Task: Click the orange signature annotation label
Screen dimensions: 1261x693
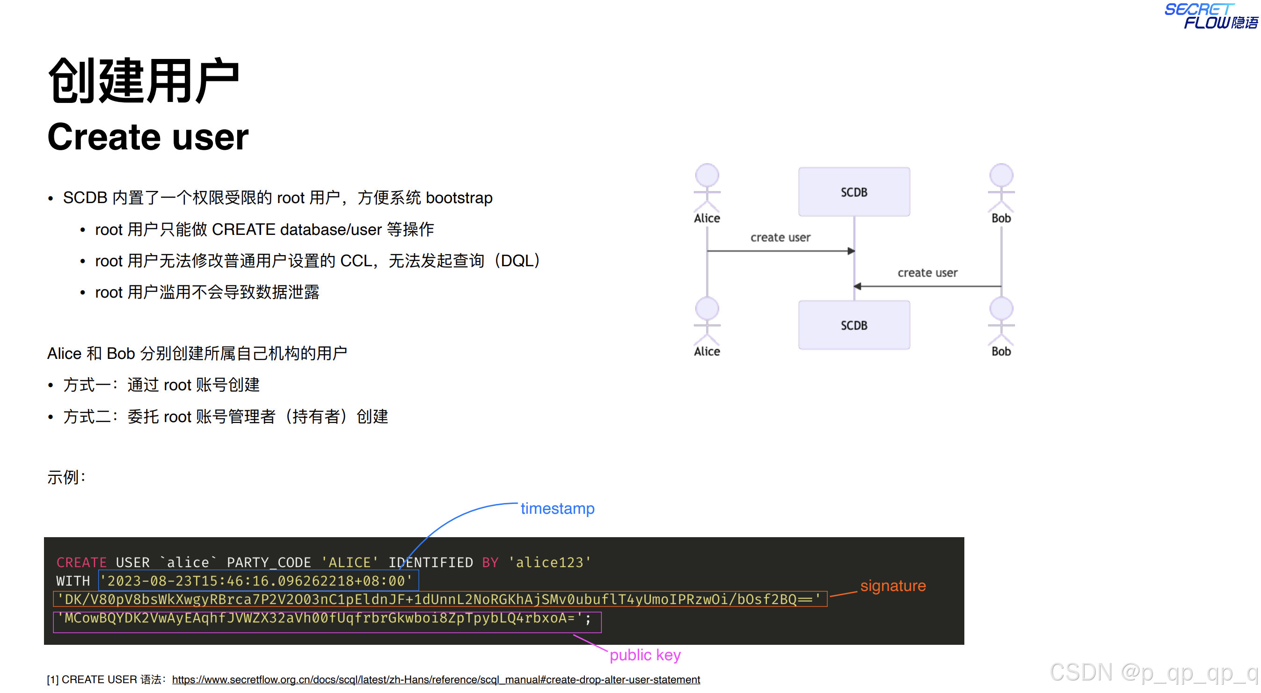Action: point(892,585)
